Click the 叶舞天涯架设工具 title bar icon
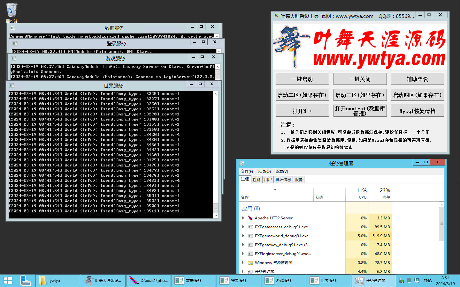 (276, 16)
